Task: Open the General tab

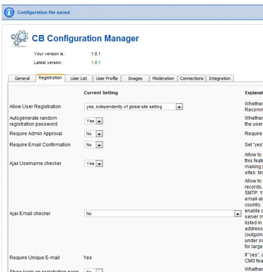Action: coord(22,78)
